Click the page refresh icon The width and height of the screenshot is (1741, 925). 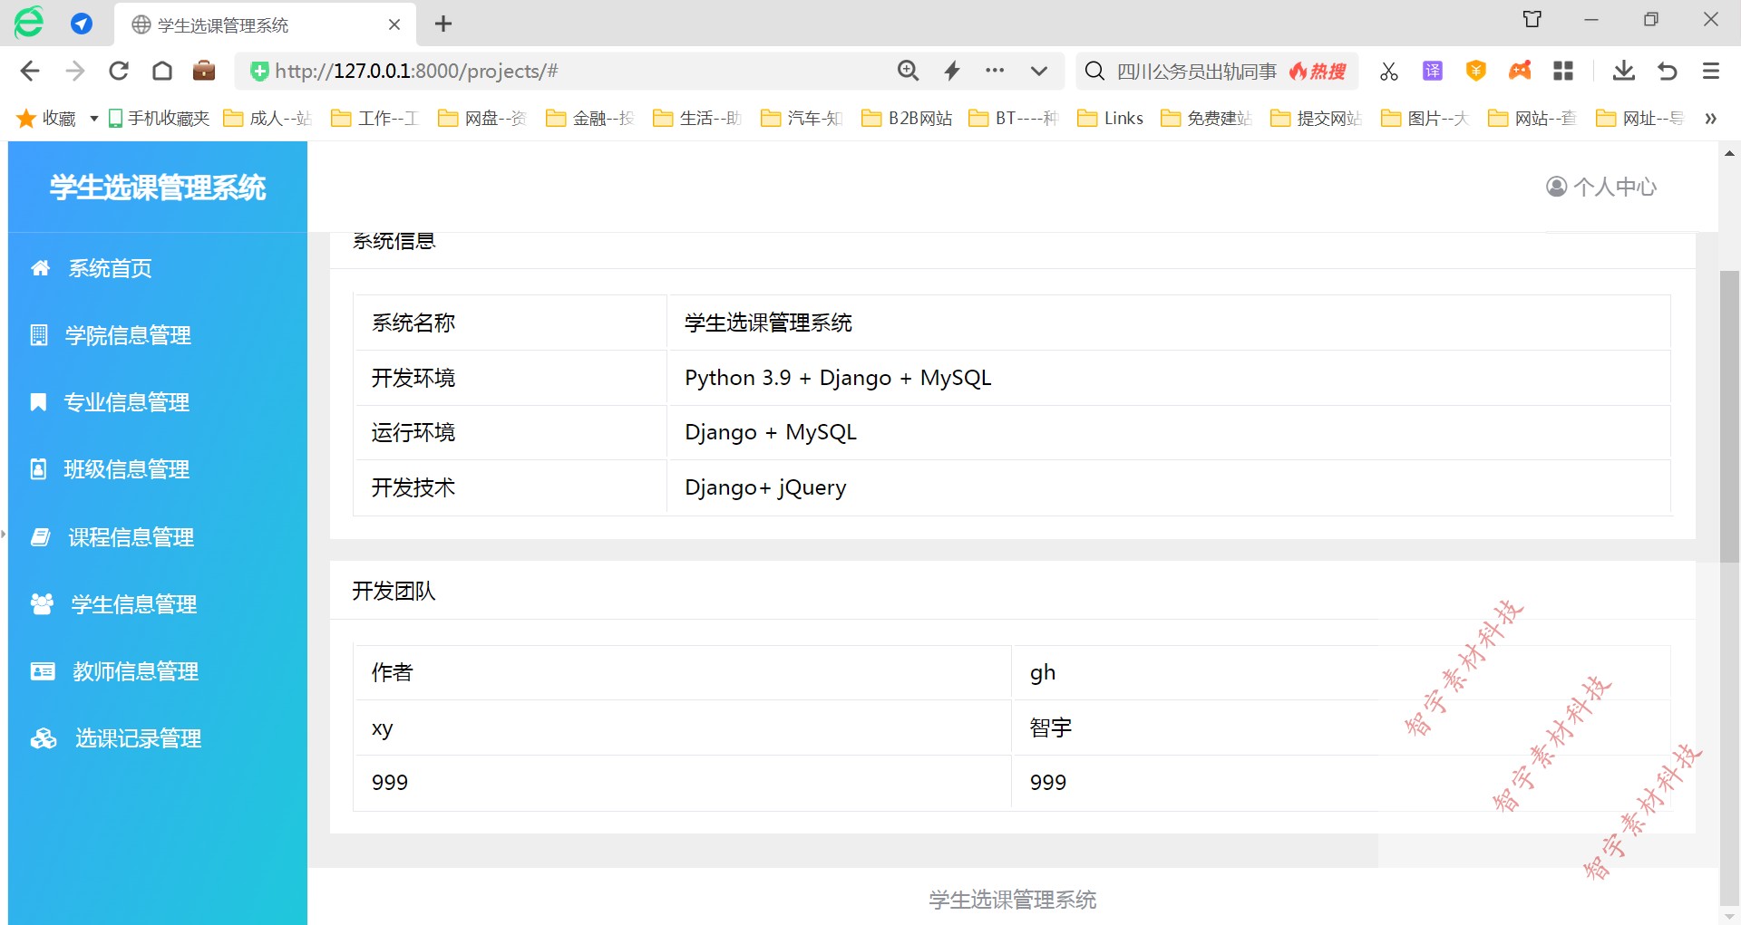[118, 71]
